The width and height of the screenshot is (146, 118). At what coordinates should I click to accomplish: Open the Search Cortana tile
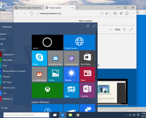click(x=47, y=42)
